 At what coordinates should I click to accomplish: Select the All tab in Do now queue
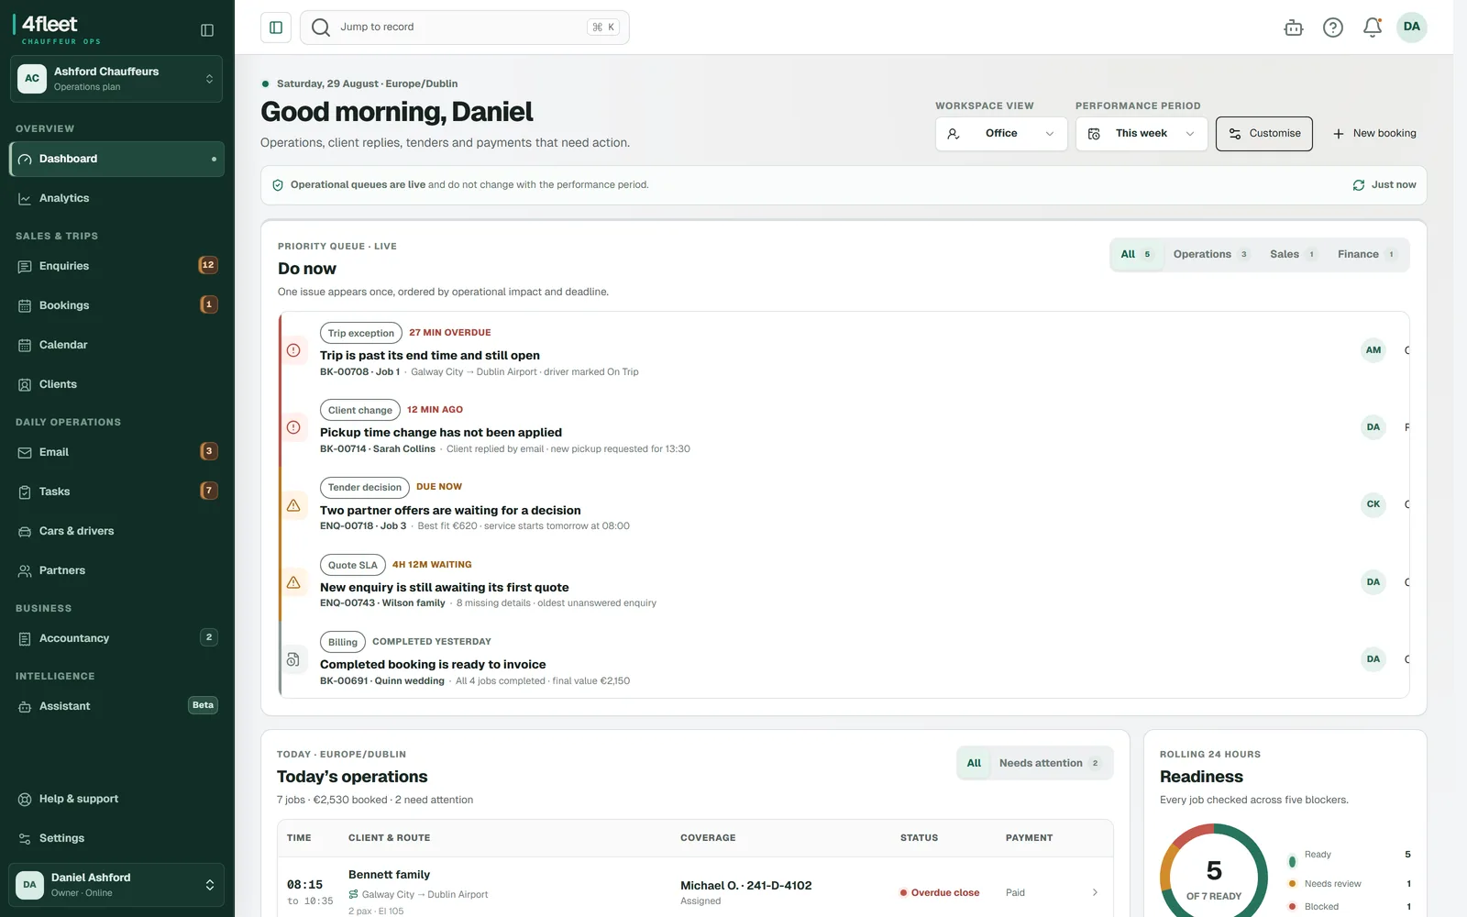[1136, 255]
